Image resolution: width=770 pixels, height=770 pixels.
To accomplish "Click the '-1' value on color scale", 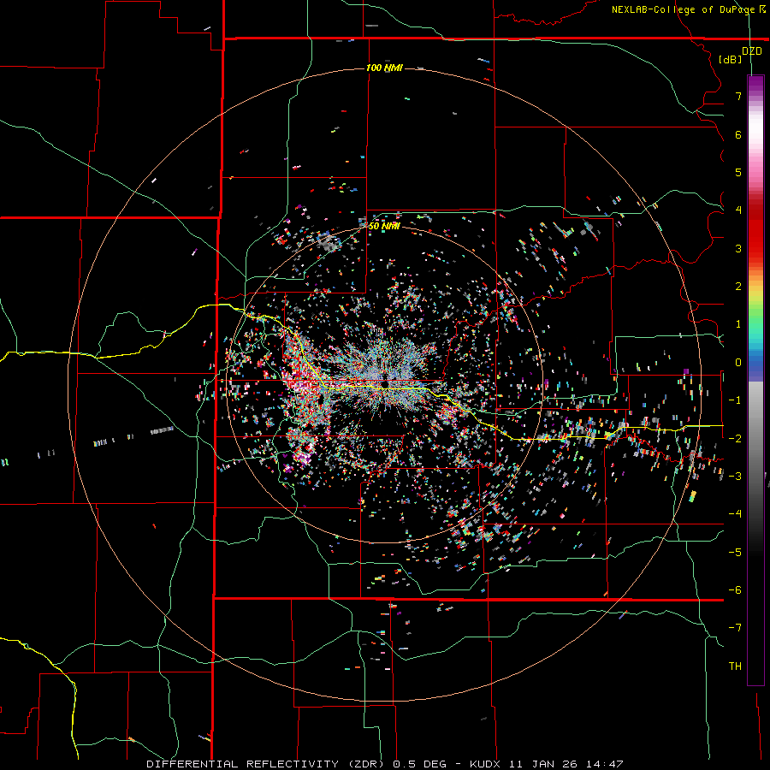I will (x=735, y=400).
